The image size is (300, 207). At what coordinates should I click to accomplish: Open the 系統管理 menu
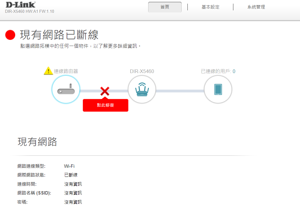click(x=256, y=7)
